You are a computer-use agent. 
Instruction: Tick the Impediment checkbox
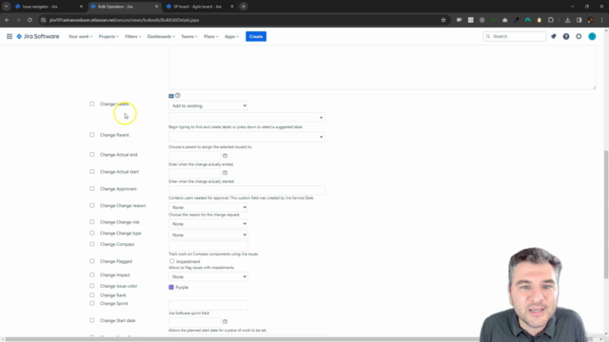(171, 261)
